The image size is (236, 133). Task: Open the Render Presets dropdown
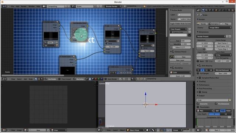211,37
